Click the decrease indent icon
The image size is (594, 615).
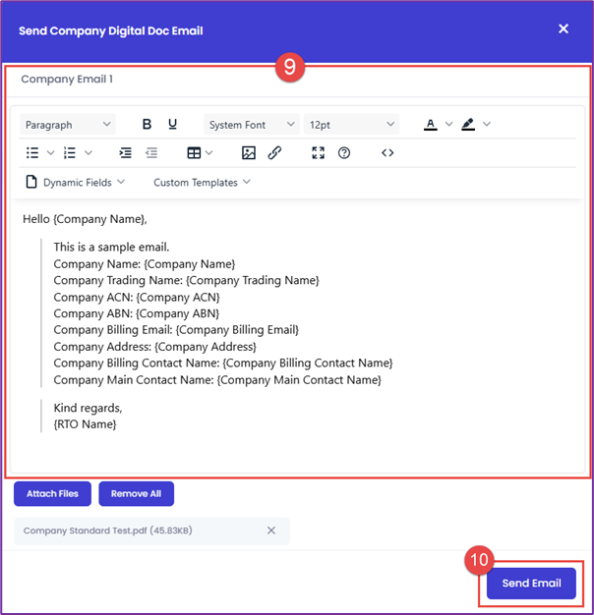tap(150, 153)
